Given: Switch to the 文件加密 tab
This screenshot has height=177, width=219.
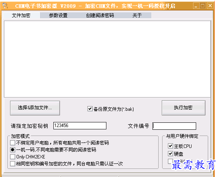Looking at the screenshot, I should 21,15.
